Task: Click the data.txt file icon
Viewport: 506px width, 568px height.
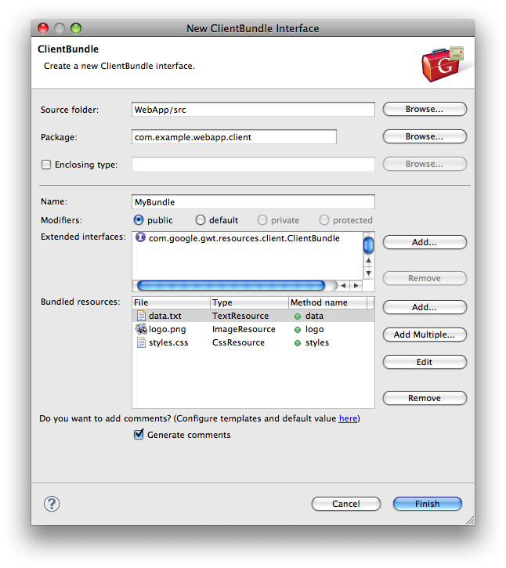Action: click(141, 316)
